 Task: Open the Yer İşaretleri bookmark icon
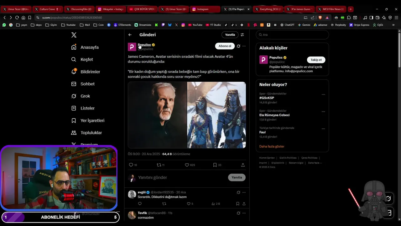click(74, 121)
